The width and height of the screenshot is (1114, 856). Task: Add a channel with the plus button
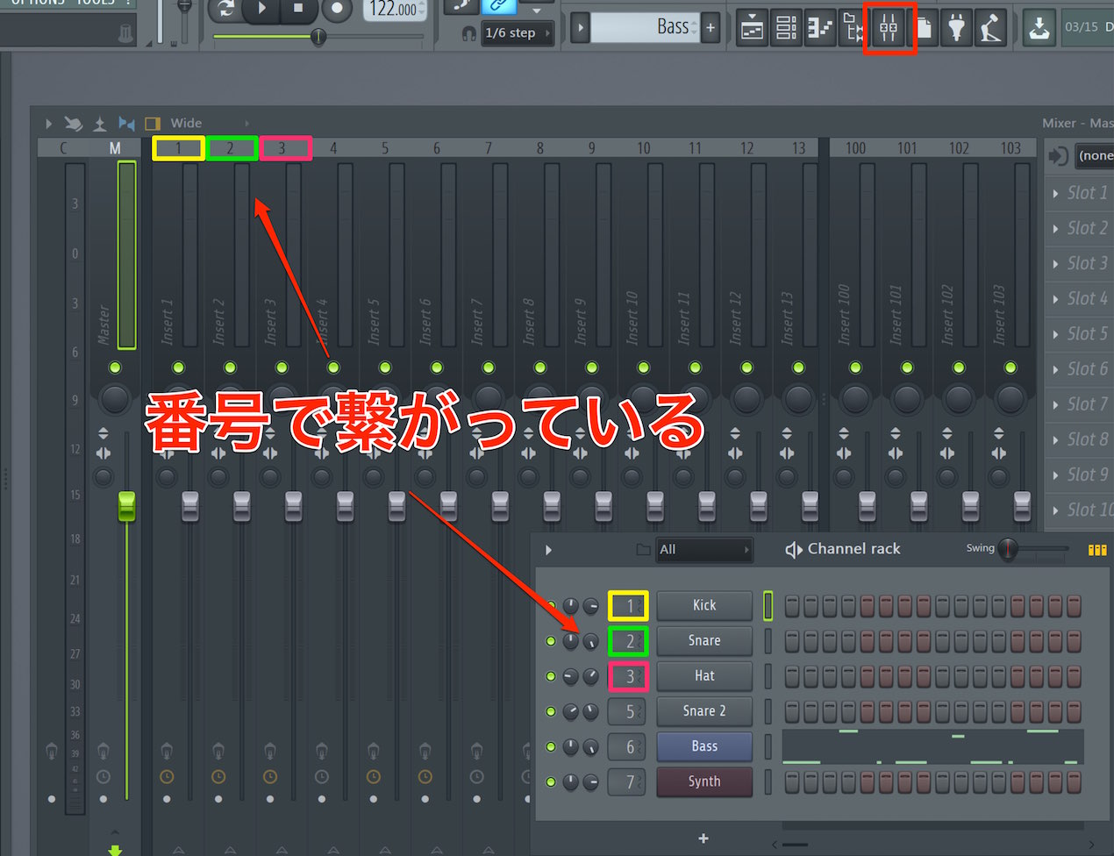703,838
